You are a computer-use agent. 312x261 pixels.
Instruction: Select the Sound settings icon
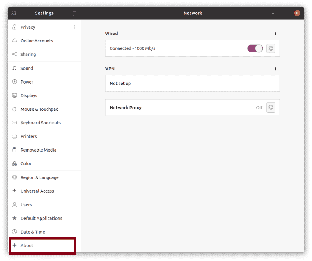click(14, 68)
